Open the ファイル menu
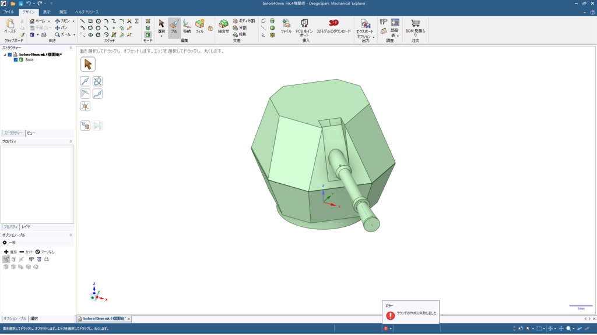The height and width of the screenshot is (335, 597). click(x=8, y=12)
